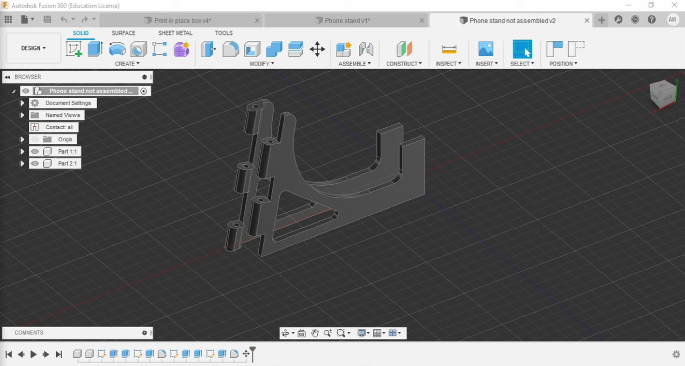Screen dimensions: 685x366
Task: Switch to Print in place box v4 document tab
Action: tap(181, 20)
